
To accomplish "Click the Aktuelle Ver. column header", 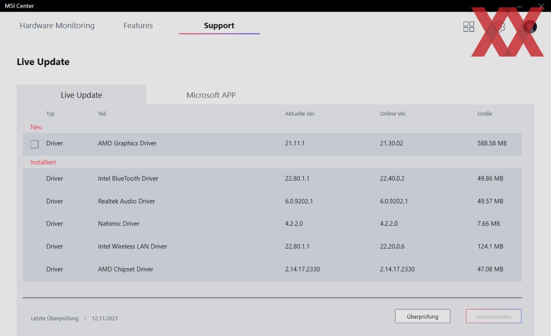I will 300,114.
